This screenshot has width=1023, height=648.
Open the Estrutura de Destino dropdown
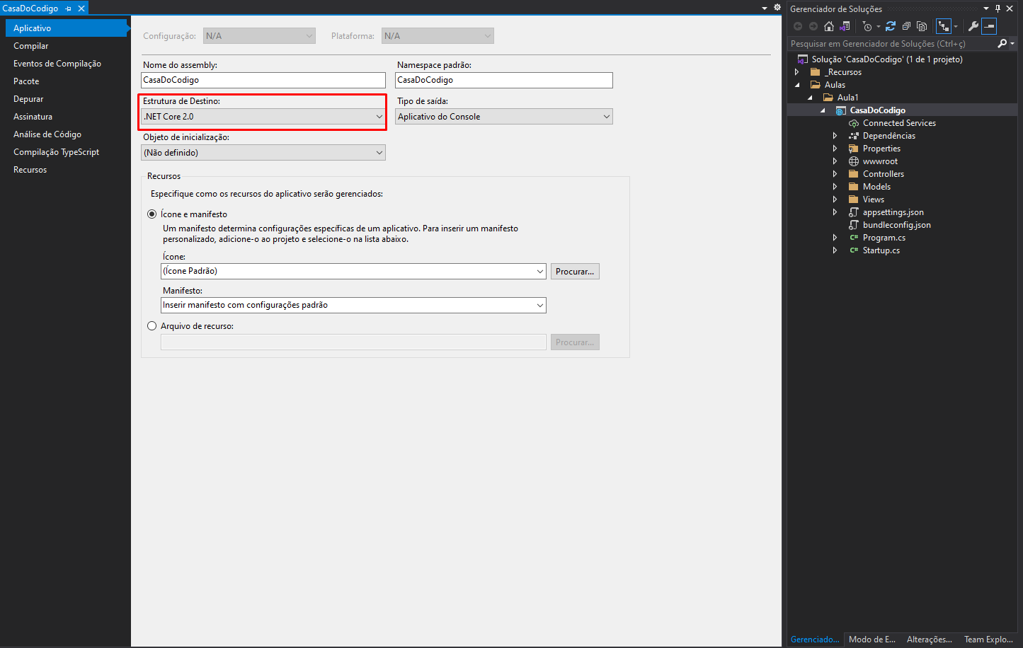263,117
